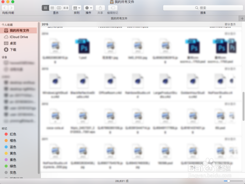Open the 操作 gear action menu

[x=88, y=8]
